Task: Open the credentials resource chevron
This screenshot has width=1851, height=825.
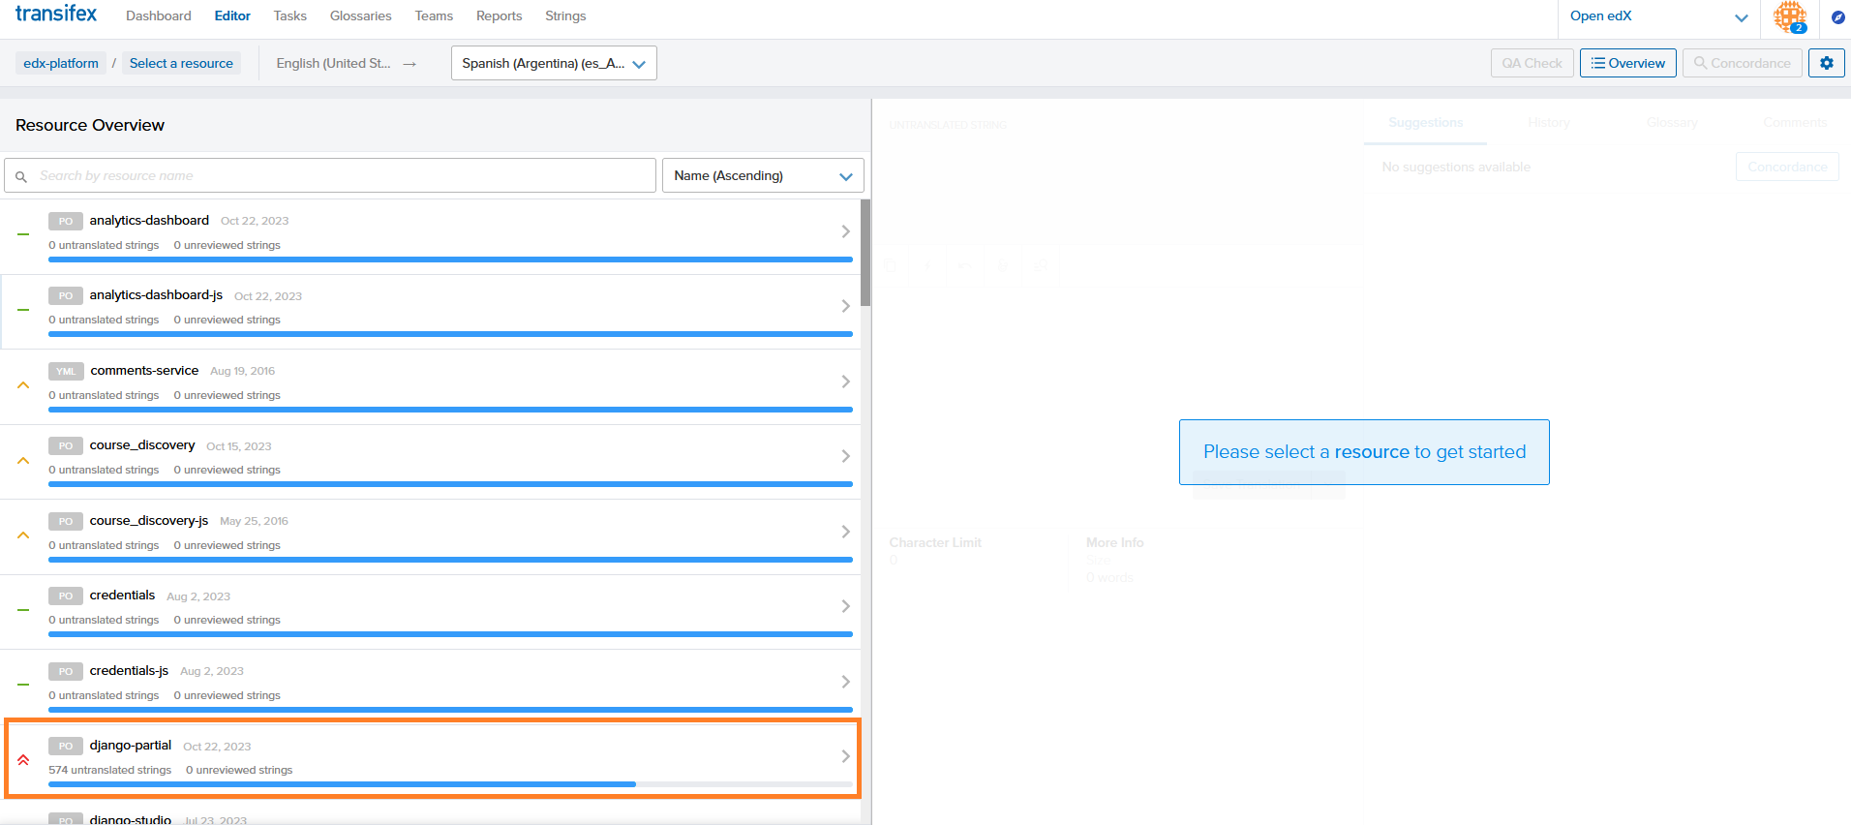Action: (x=845, y=606)
